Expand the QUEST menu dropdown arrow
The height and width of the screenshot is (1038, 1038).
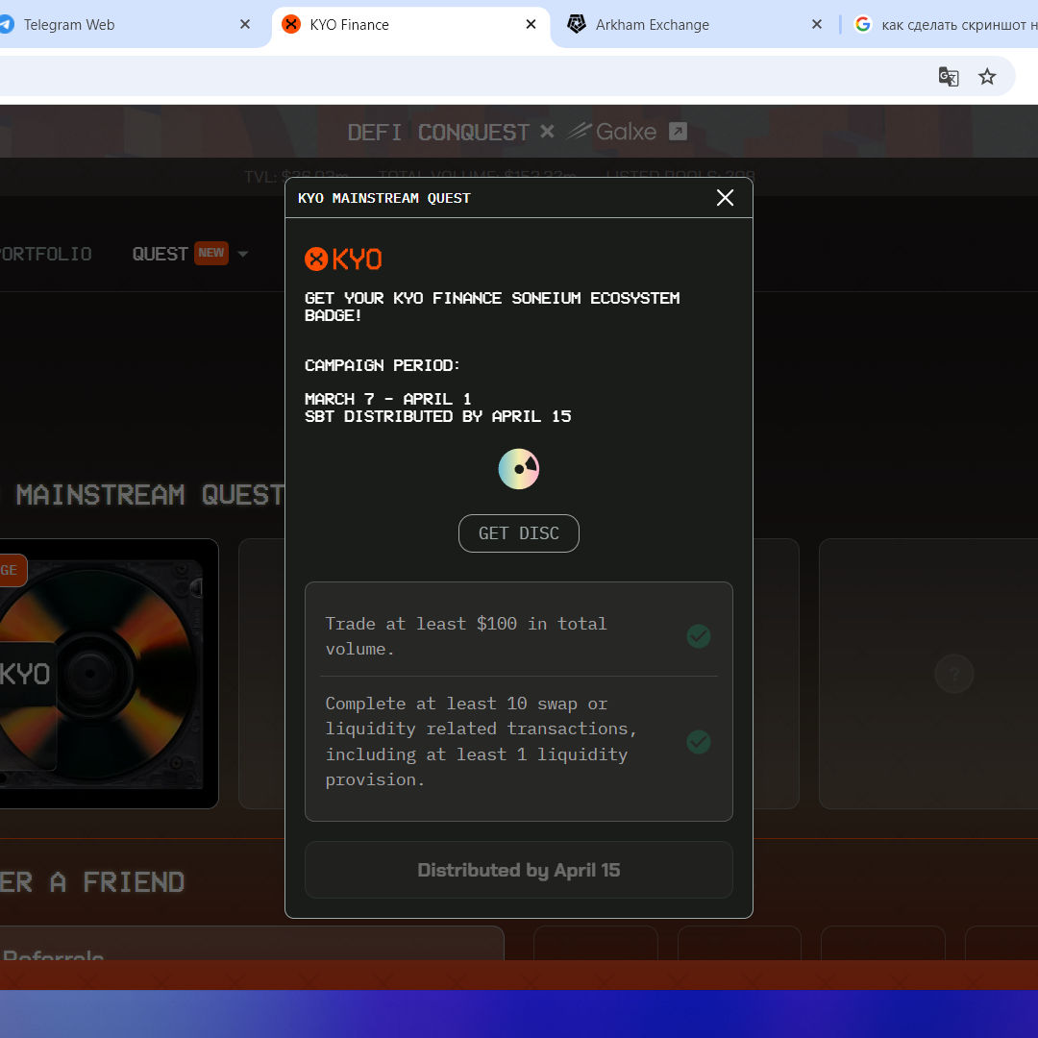[243, 254]
